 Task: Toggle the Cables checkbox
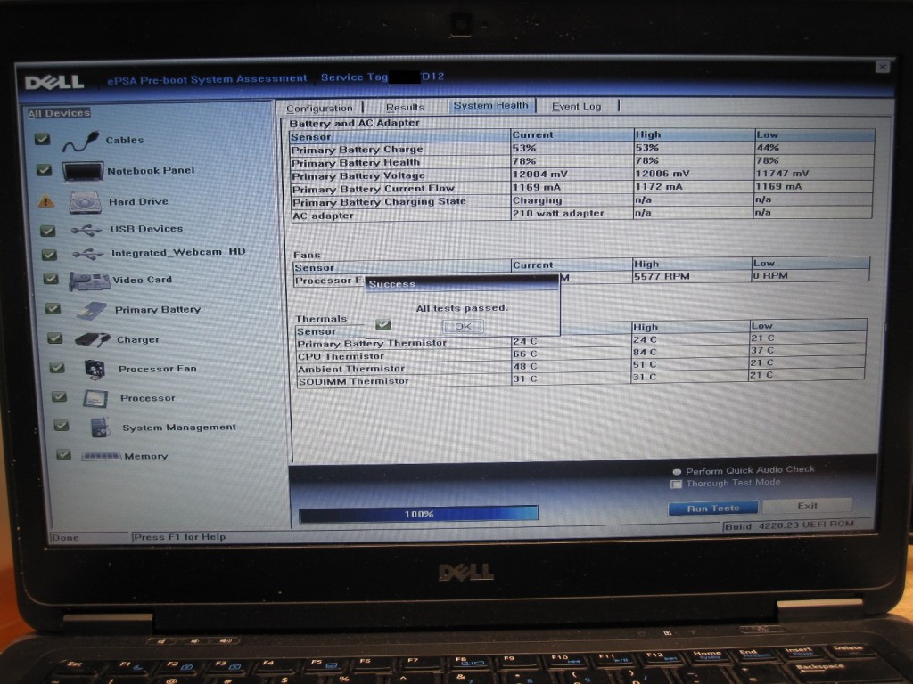(x=42, y=139)
